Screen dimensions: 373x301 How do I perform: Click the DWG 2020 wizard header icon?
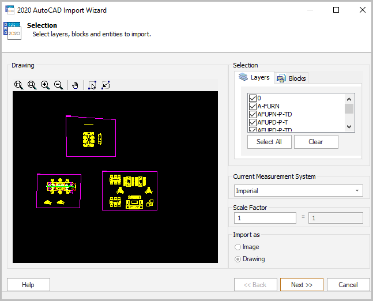12,31
